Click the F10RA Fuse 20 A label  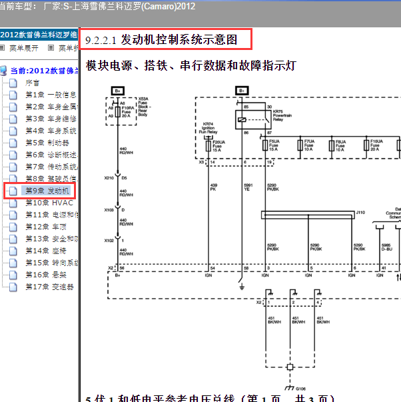tap(128, 112)
